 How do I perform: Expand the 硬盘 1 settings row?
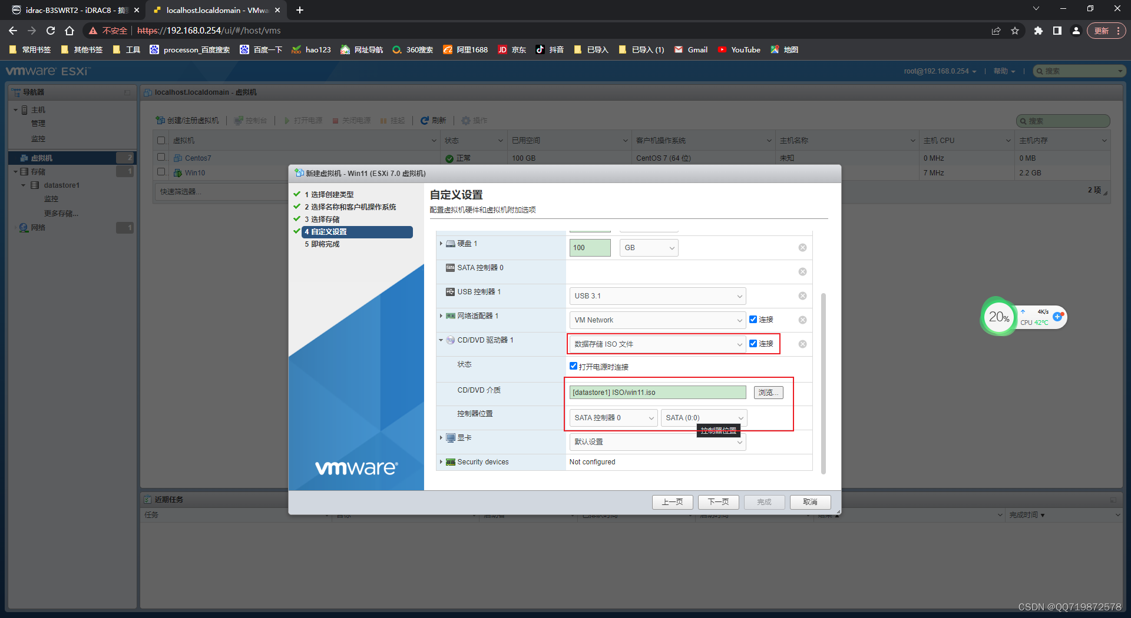point(441,244)
